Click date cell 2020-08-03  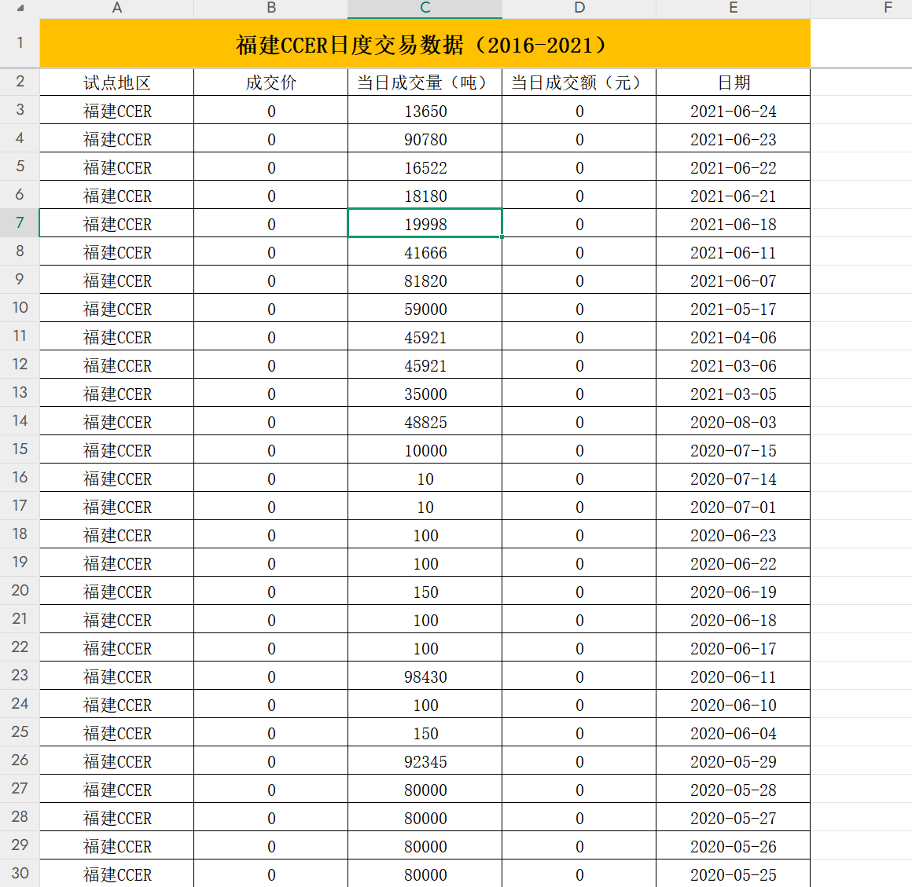point(733,422)
